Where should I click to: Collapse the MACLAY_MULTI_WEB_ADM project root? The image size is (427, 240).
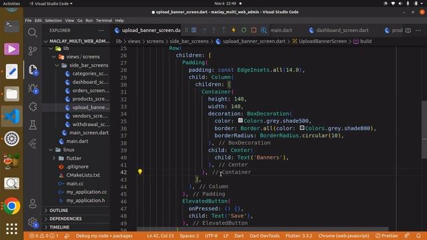tap(46, 41)
